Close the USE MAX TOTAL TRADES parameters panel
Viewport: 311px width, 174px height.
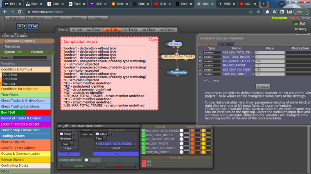pyautogui.click(x=60, y=126)
